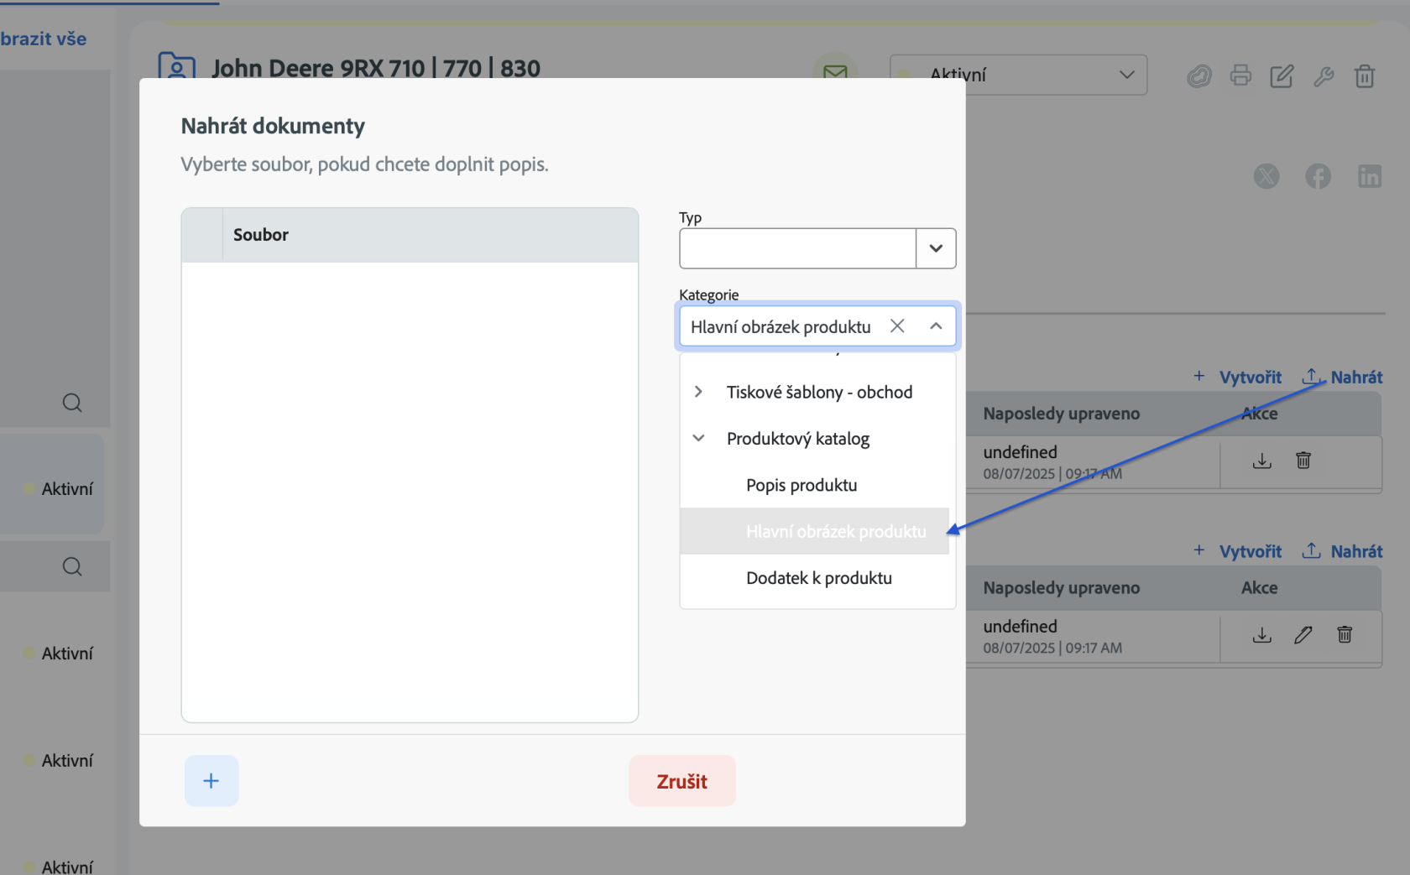
Task: Click lower Akce column header
Action: pos(1260,588)
